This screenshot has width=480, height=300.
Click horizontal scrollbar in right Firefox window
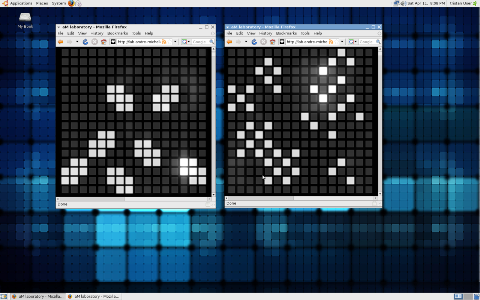tap(262, 198)
